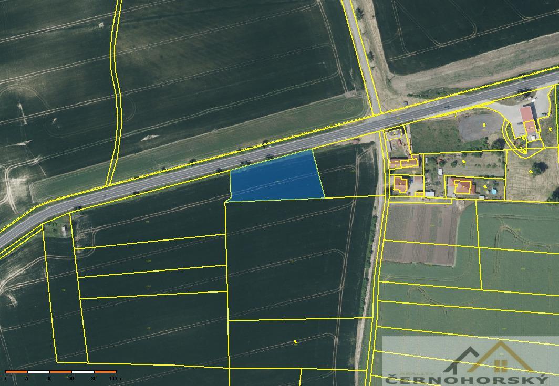Click the "0" label on the scale bar
This screenshot has height=386, width=559.
tap(5, 378)
